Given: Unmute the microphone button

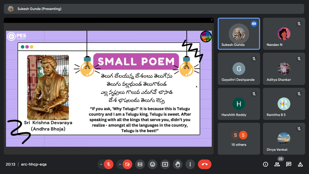Looking at the screenshot, I should (108, 164).
